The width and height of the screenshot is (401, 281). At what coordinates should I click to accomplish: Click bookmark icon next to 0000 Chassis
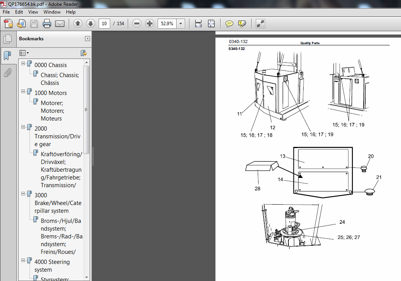click(x=30, y=64)
